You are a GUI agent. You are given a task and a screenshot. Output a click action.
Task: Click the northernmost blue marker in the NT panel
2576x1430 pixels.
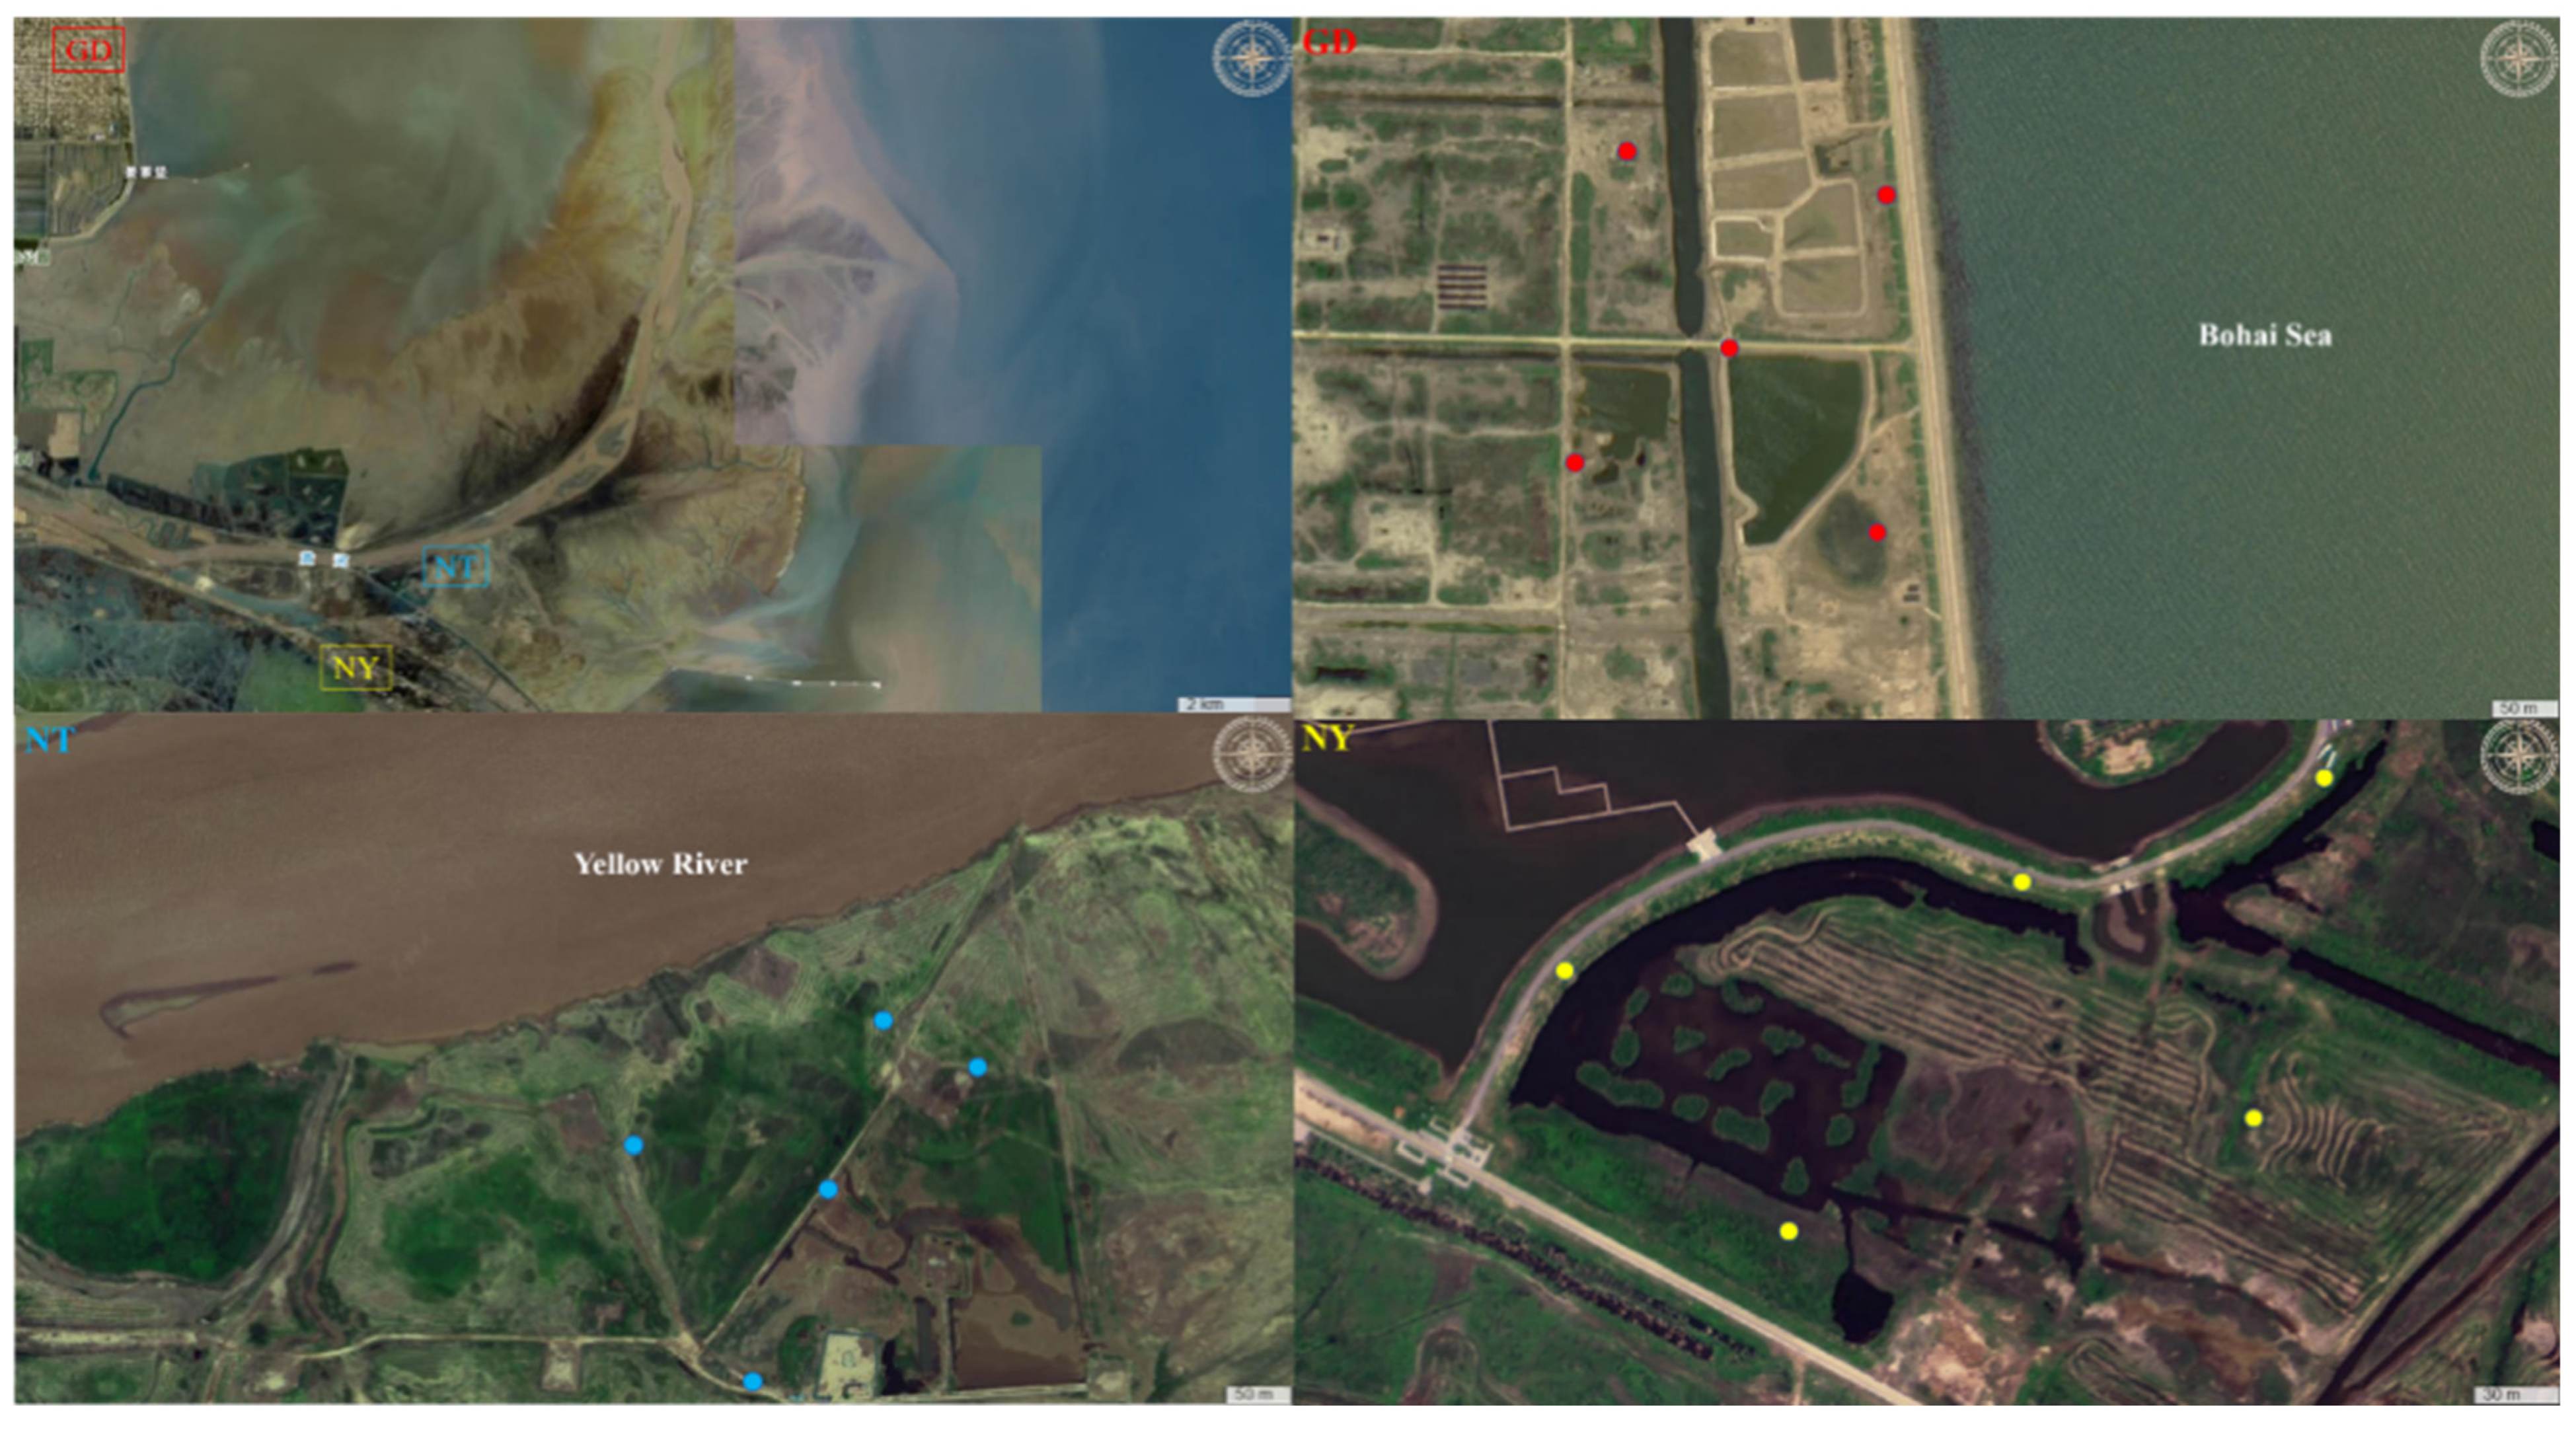[x=883, y=1021]
